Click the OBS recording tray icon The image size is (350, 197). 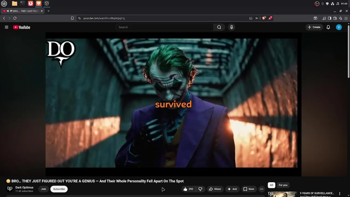(317, 4)
